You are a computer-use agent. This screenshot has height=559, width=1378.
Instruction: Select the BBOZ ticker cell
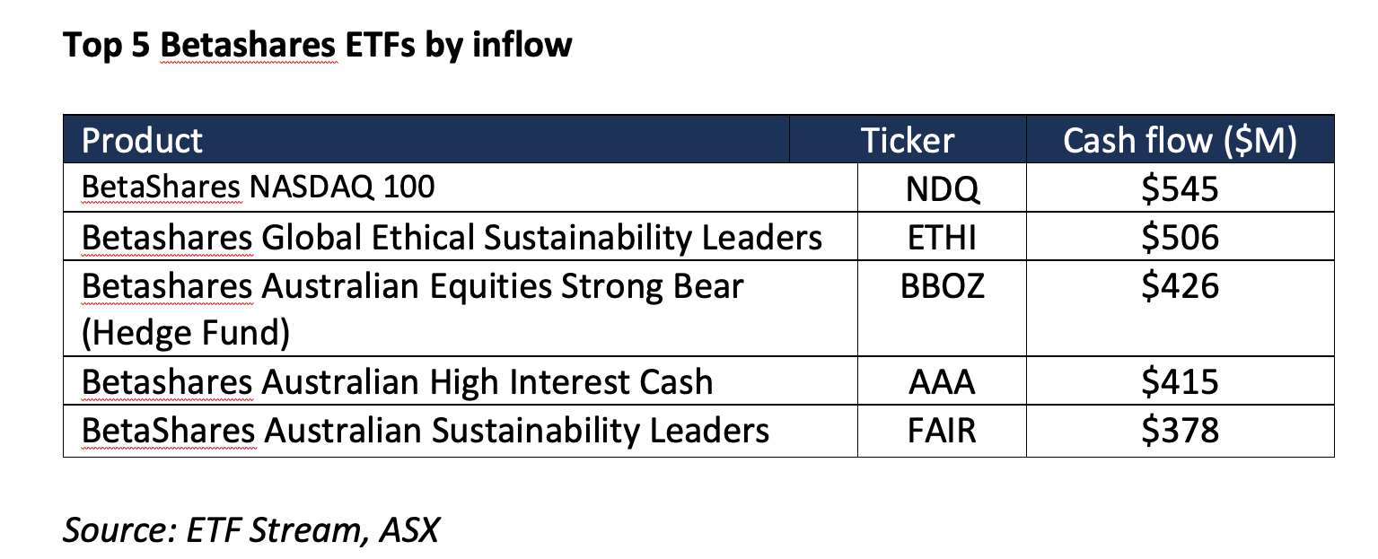point(942,287)
